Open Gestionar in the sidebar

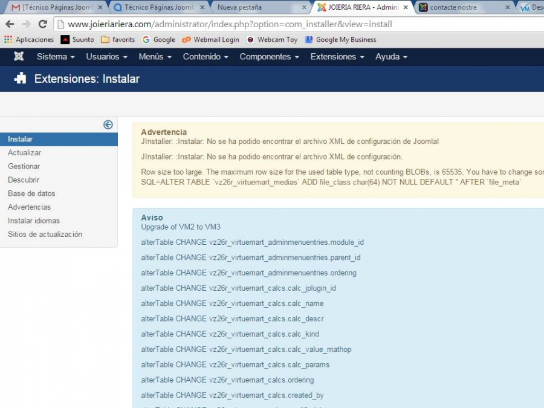click(x=24, y=166)
